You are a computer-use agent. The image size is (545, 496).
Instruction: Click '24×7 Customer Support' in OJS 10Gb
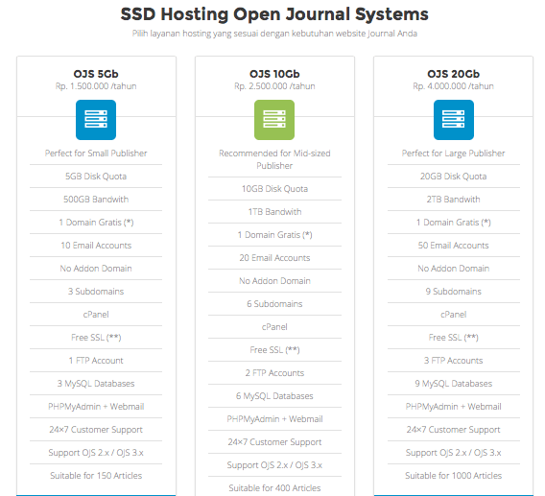pyautogui.click(x=274, y=442)
